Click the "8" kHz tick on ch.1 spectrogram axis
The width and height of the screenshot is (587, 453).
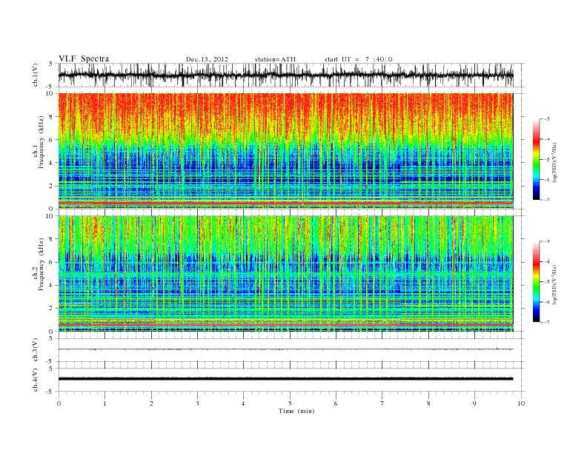pos(52,117)
